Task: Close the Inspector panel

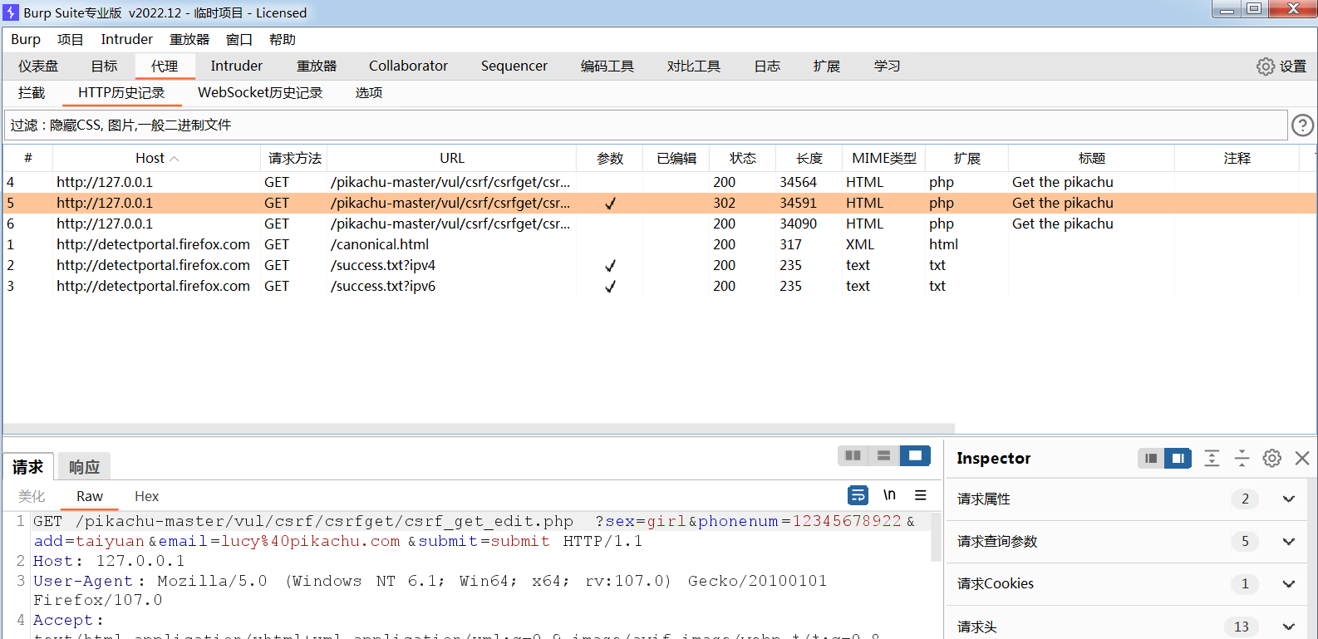Action: 1302,458
